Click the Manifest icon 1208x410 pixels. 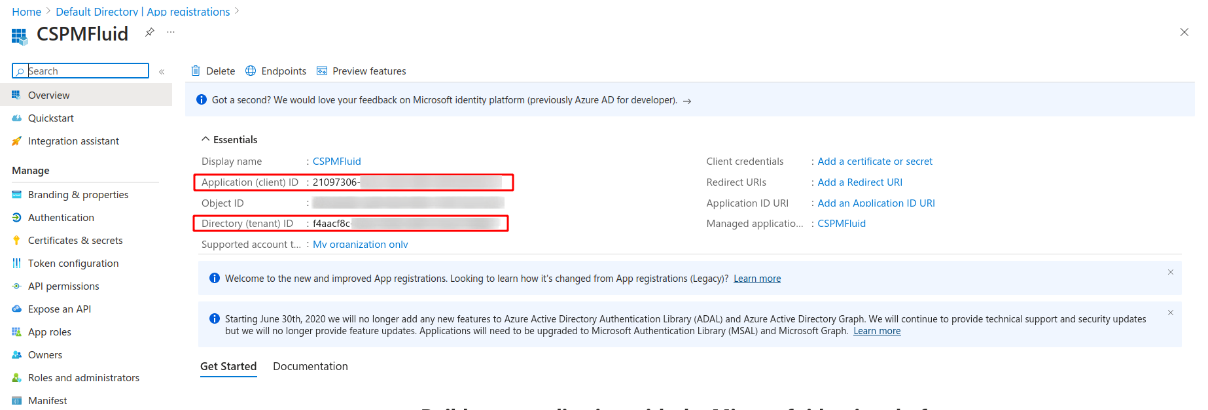click(16, 400)
